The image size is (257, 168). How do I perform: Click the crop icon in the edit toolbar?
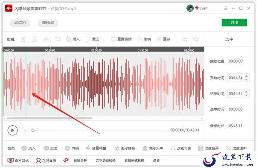57,39
